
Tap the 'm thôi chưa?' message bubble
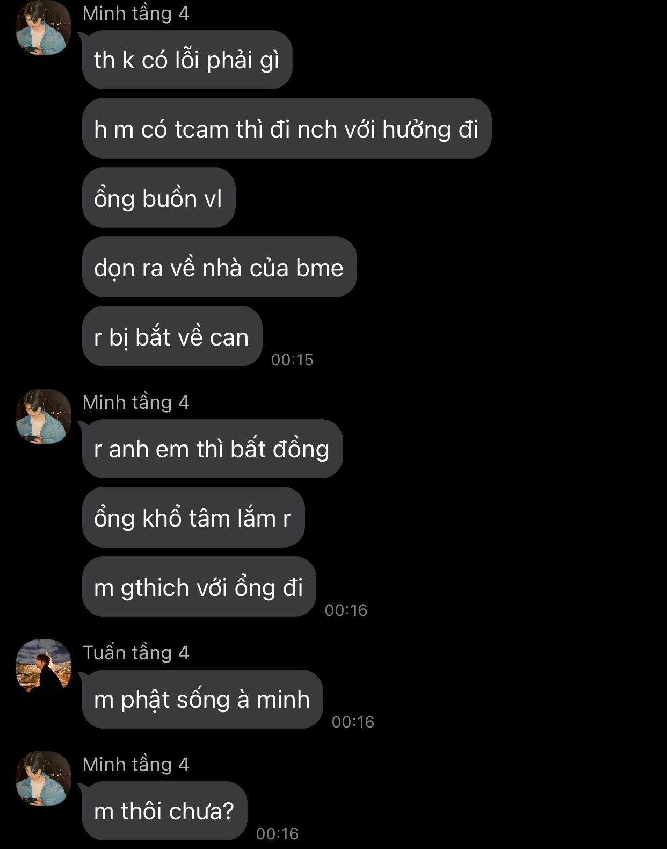[164, 811]
